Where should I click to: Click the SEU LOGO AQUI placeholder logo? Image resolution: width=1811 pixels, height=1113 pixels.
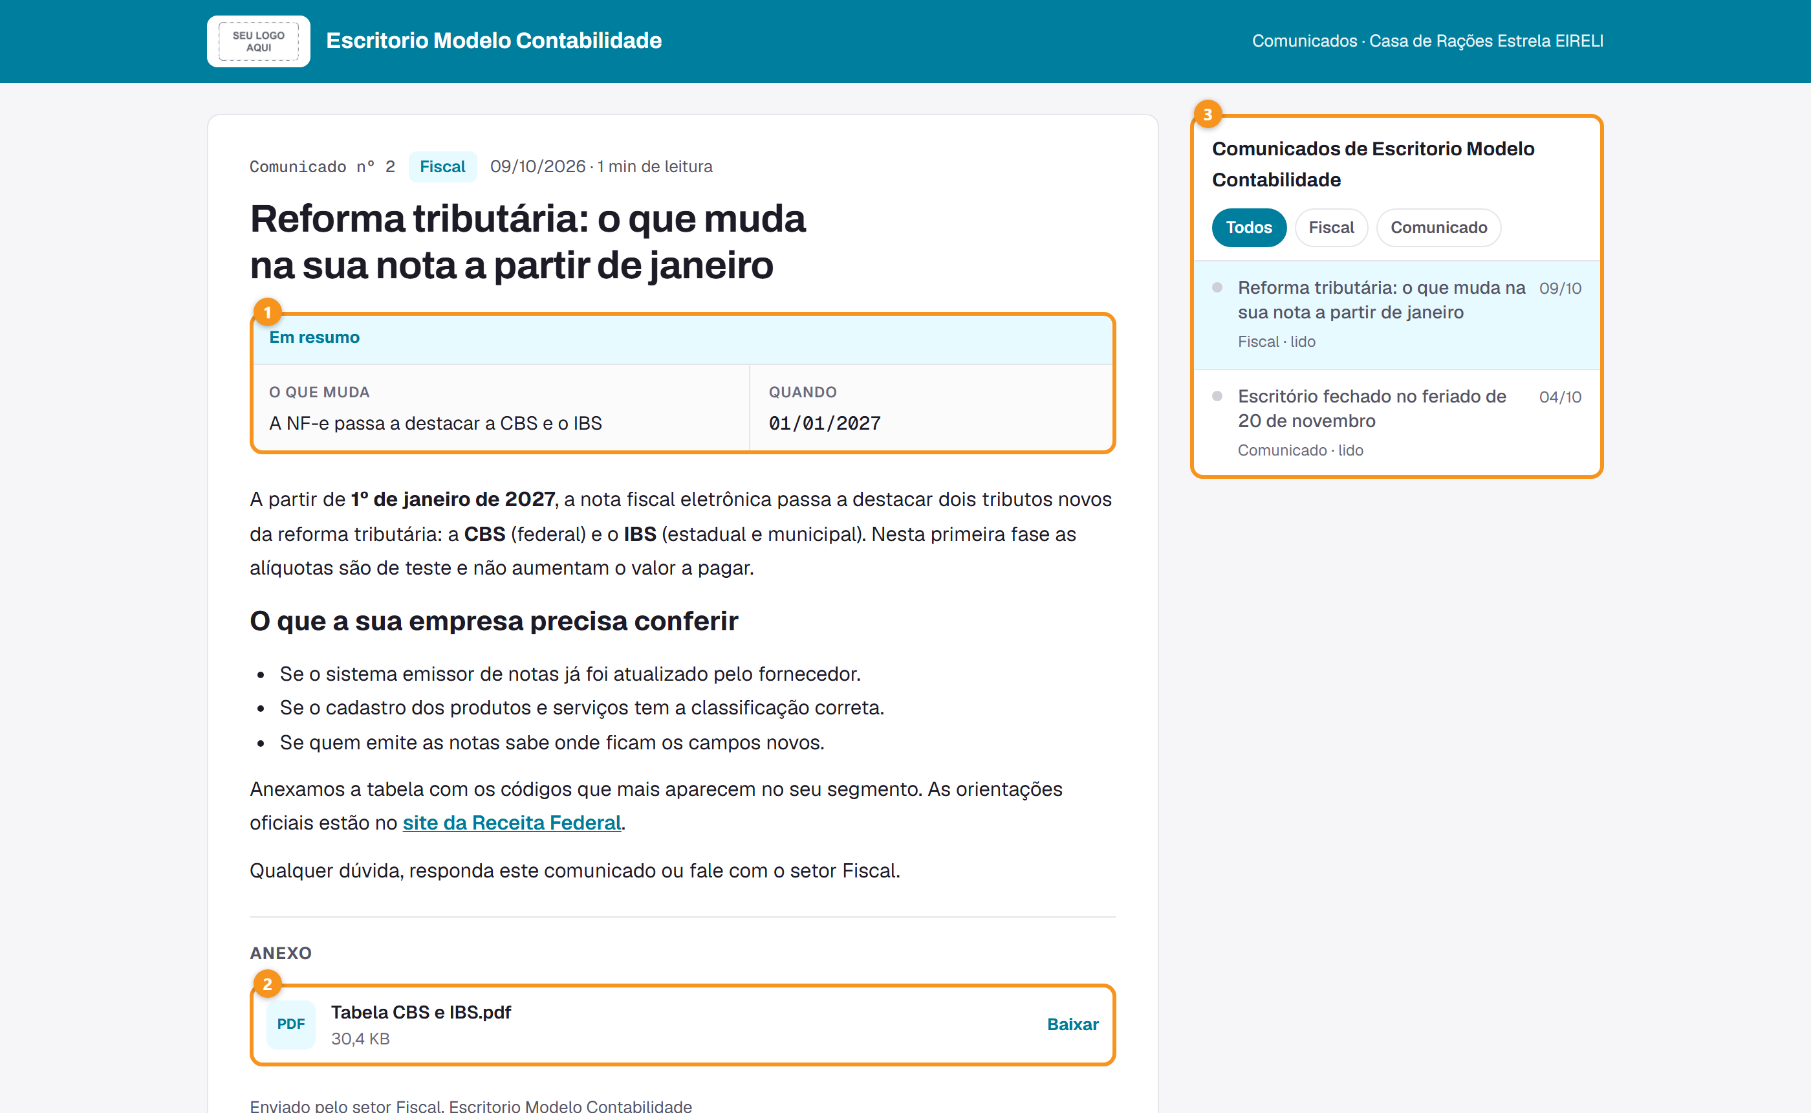[x=258, y=41]
